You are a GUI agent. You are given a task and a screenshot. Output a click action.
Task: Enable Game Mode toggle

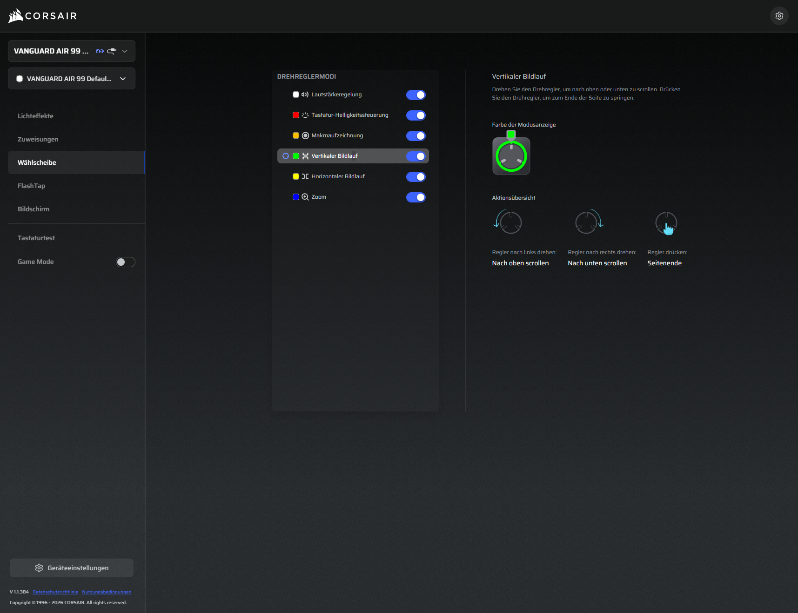point(125,262)
